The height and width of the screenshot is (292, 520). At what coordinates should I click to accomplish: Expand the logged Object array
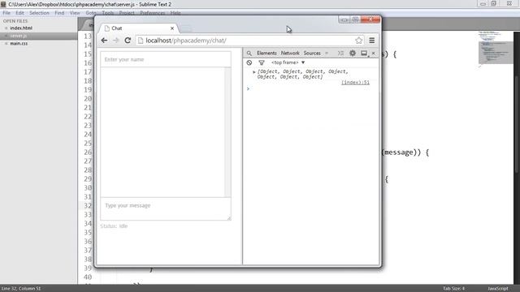[x=254, y=72]
